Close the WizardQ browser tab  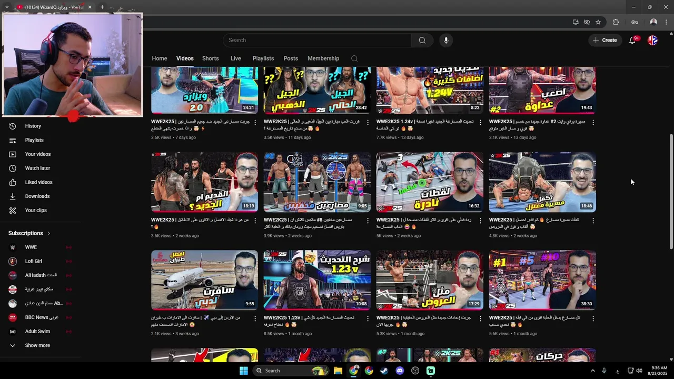coord(90,7)
